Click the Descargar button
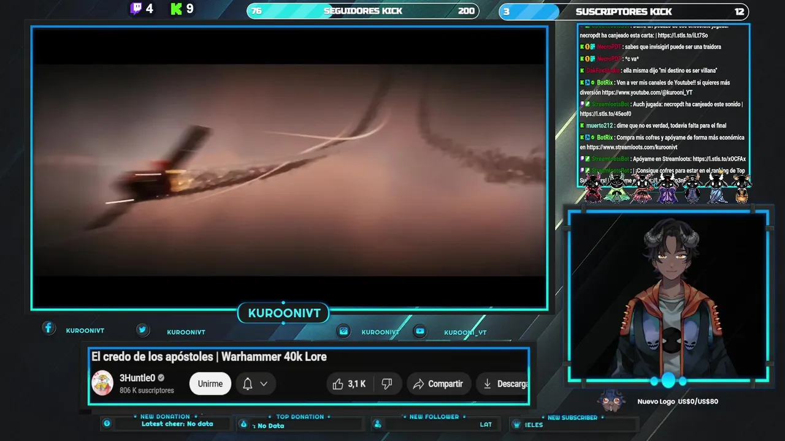 coord(502,384)
